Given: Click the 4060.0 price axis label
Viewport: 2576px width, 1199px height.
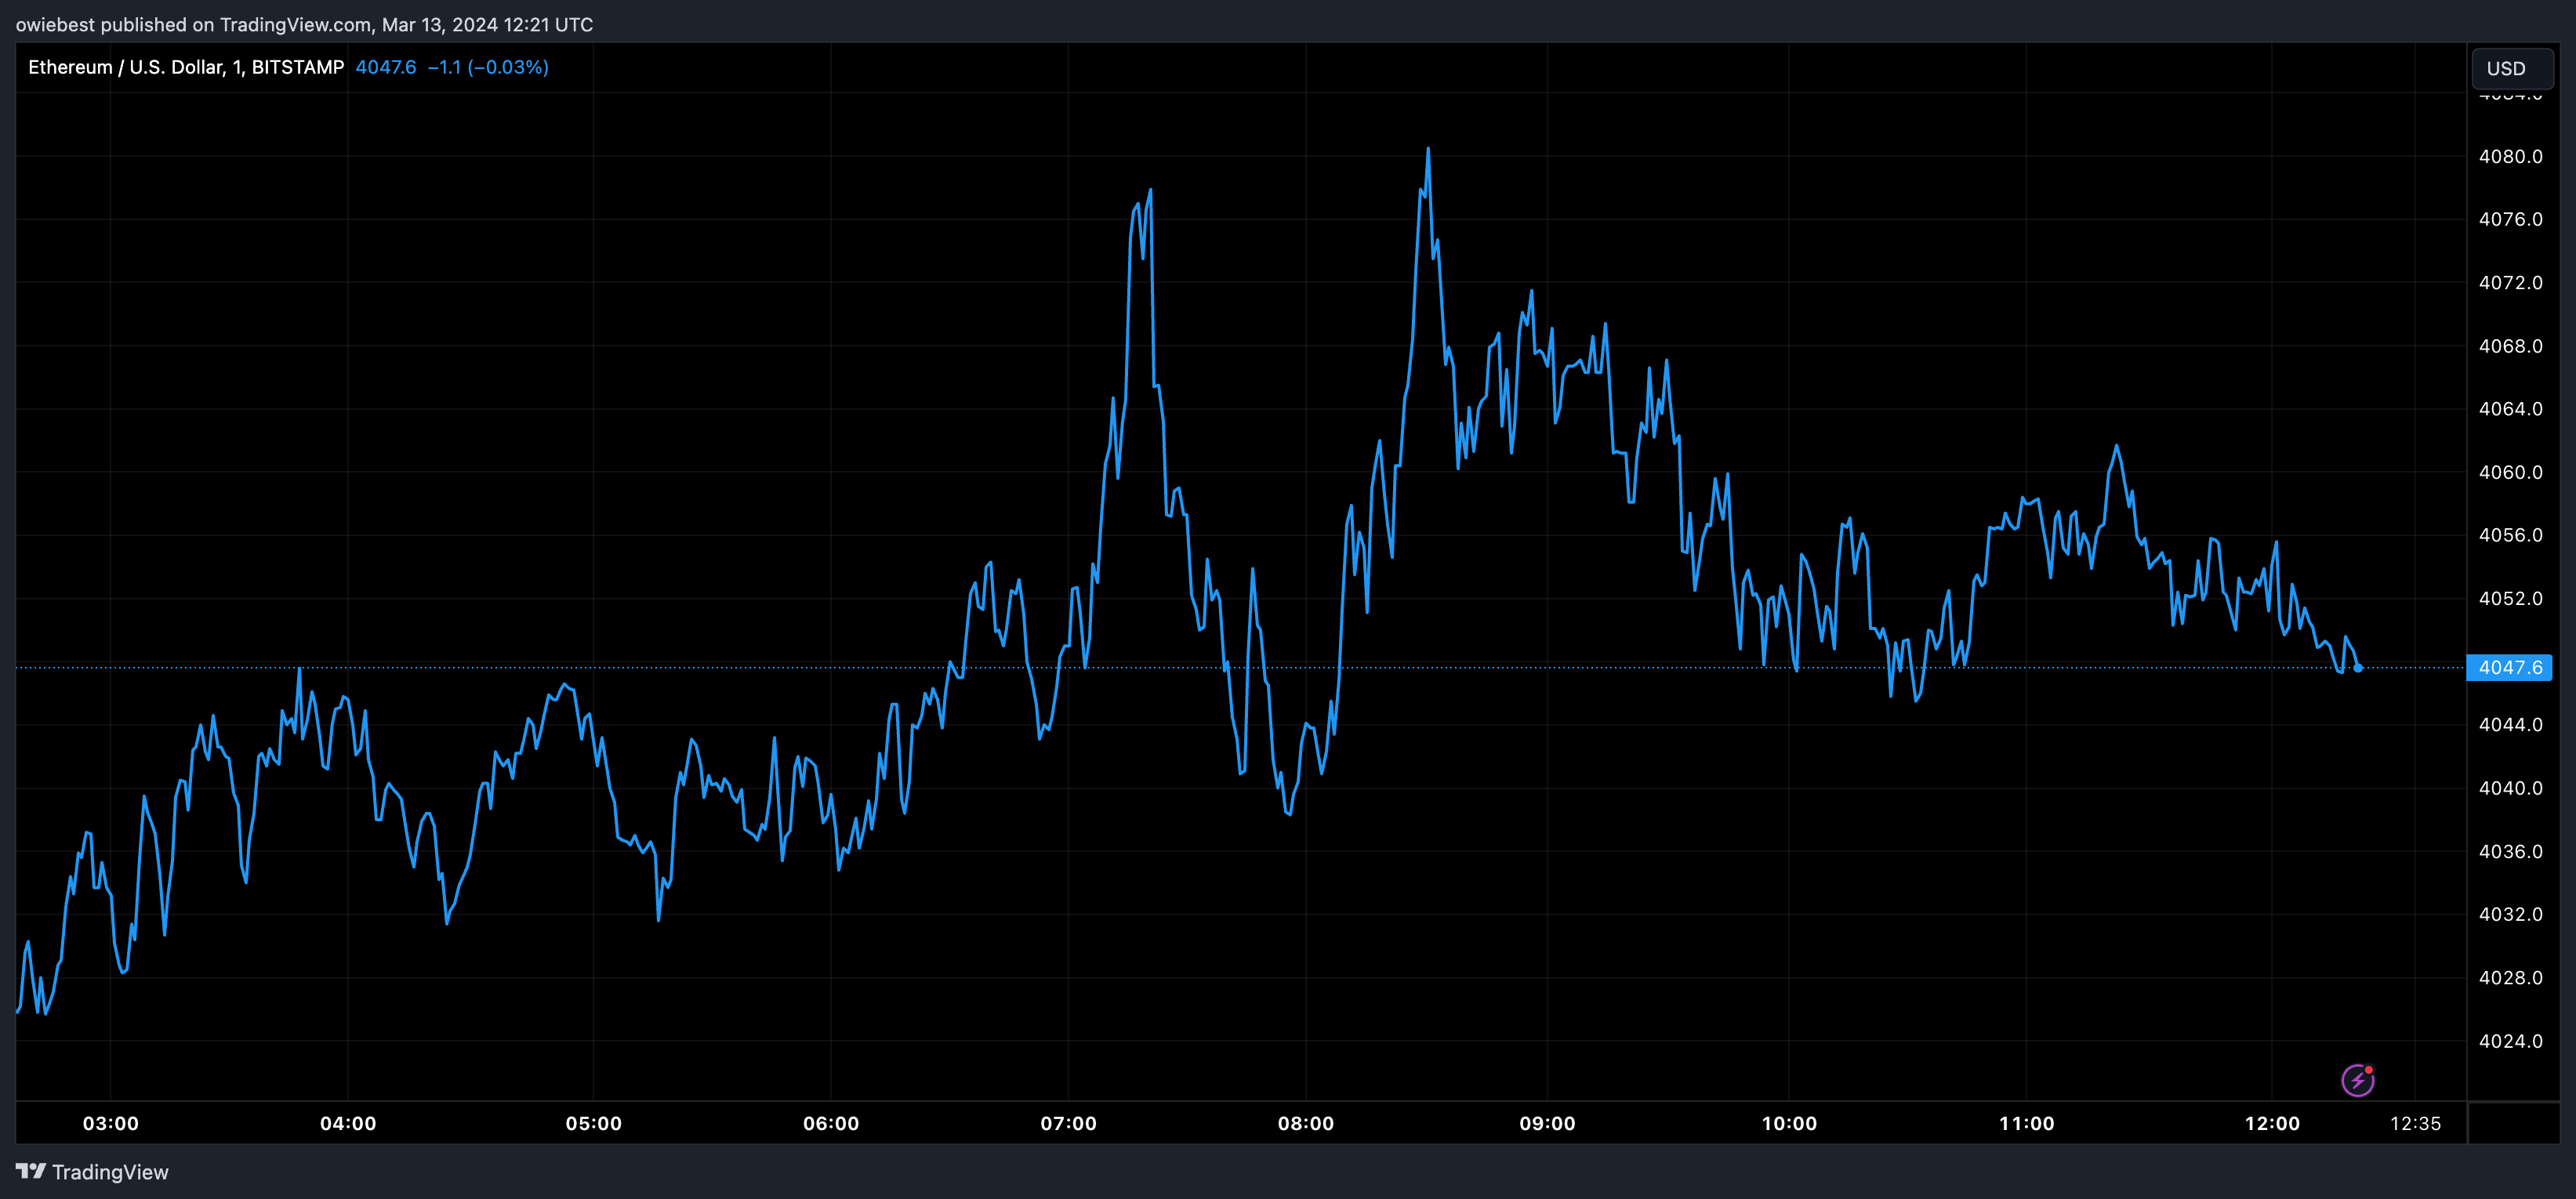Looking at the screenshot, I should click(2510, 472).
